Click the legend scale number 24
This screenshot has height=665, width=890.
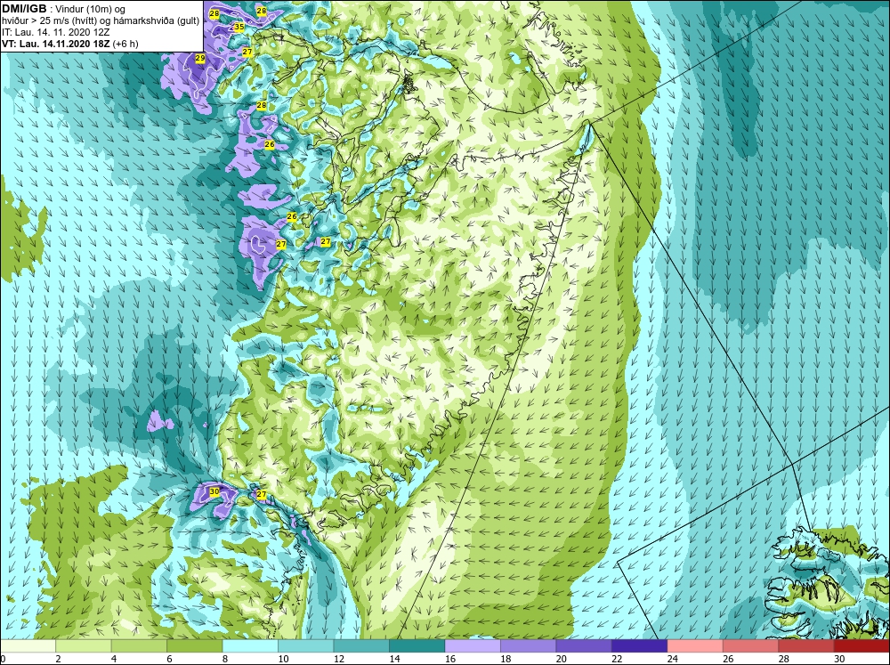(673, 659)
